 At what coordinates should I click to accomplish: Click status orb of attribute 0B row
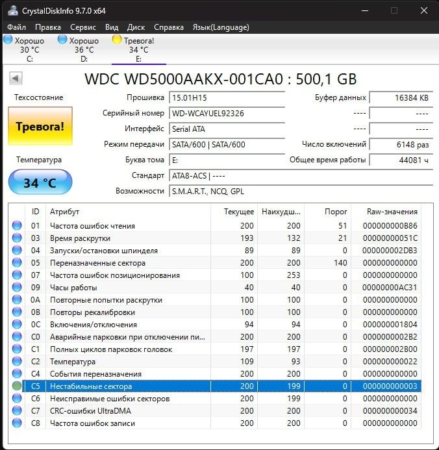(17, 312)
